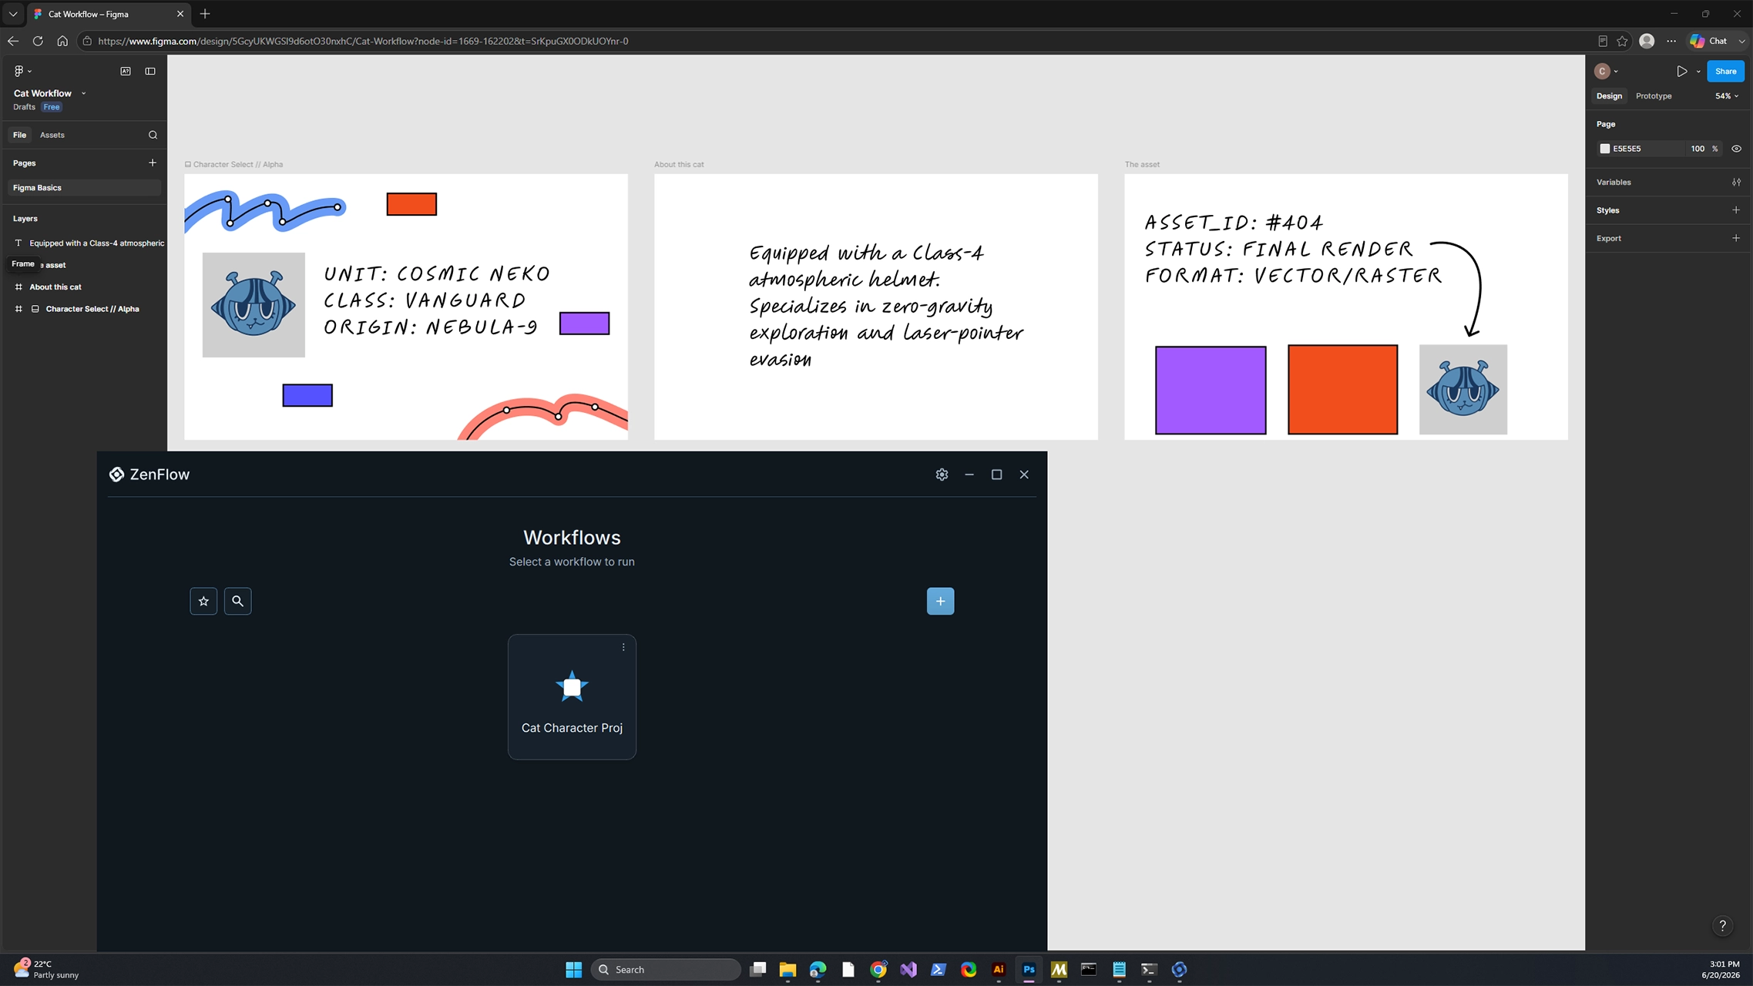Screen dimensions: 1753x986
Task: Open browser profile icon
Action: 1647,41
